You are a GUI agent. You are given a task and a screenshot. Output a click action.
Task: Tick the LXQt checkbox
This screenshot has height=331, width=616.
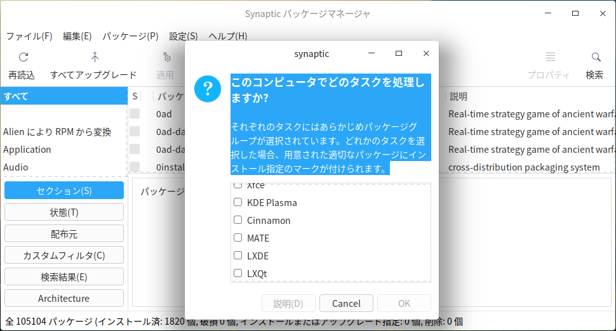tap(238, 273)
